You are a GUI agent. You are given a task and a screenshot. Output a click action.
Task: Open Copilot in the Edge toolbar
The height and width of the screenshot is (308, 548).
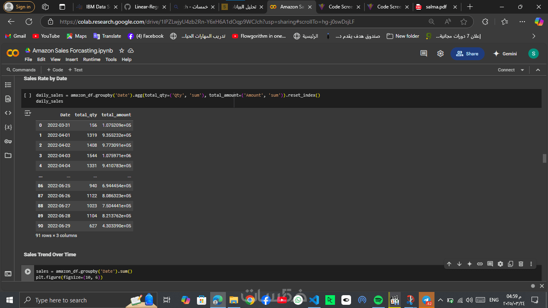pyautogui.click(x=539, y=22)
